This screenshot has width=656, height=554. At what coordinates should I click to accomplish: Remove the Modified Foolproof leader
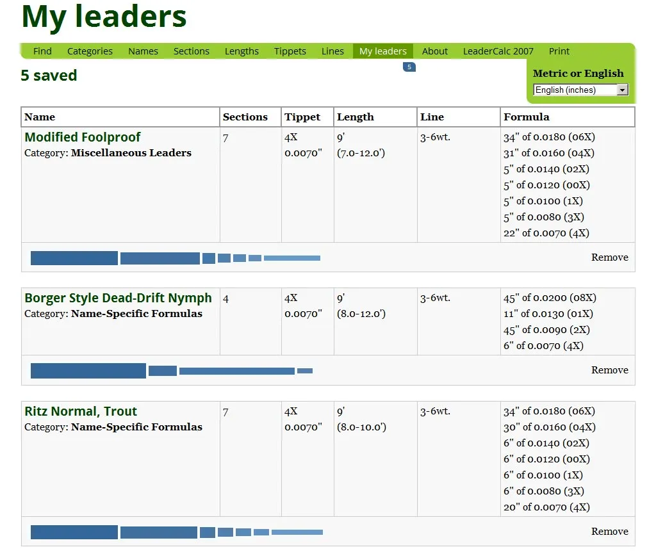[609, 257]
